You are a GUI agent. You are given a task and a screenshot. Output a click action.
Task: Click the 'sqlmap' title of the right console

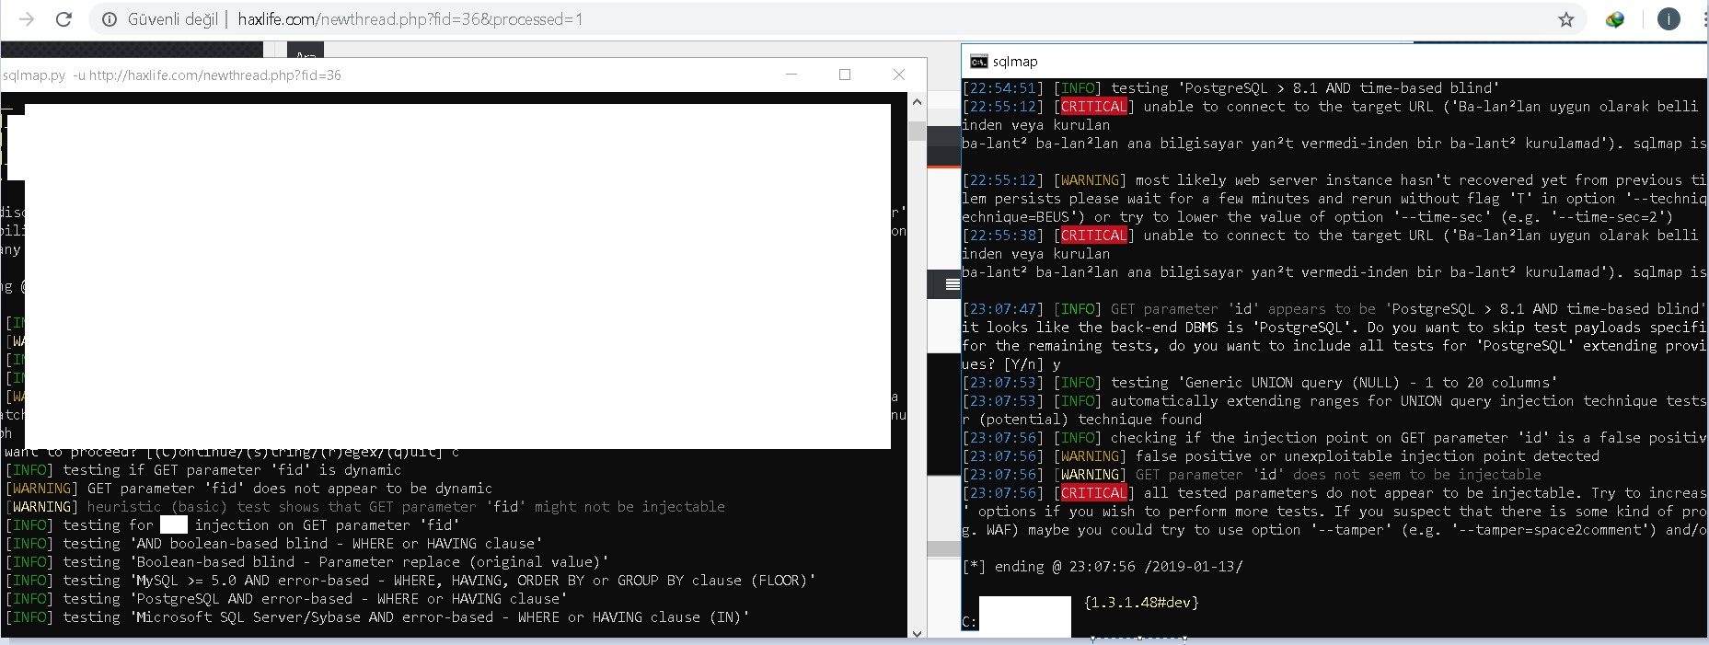1014,62
